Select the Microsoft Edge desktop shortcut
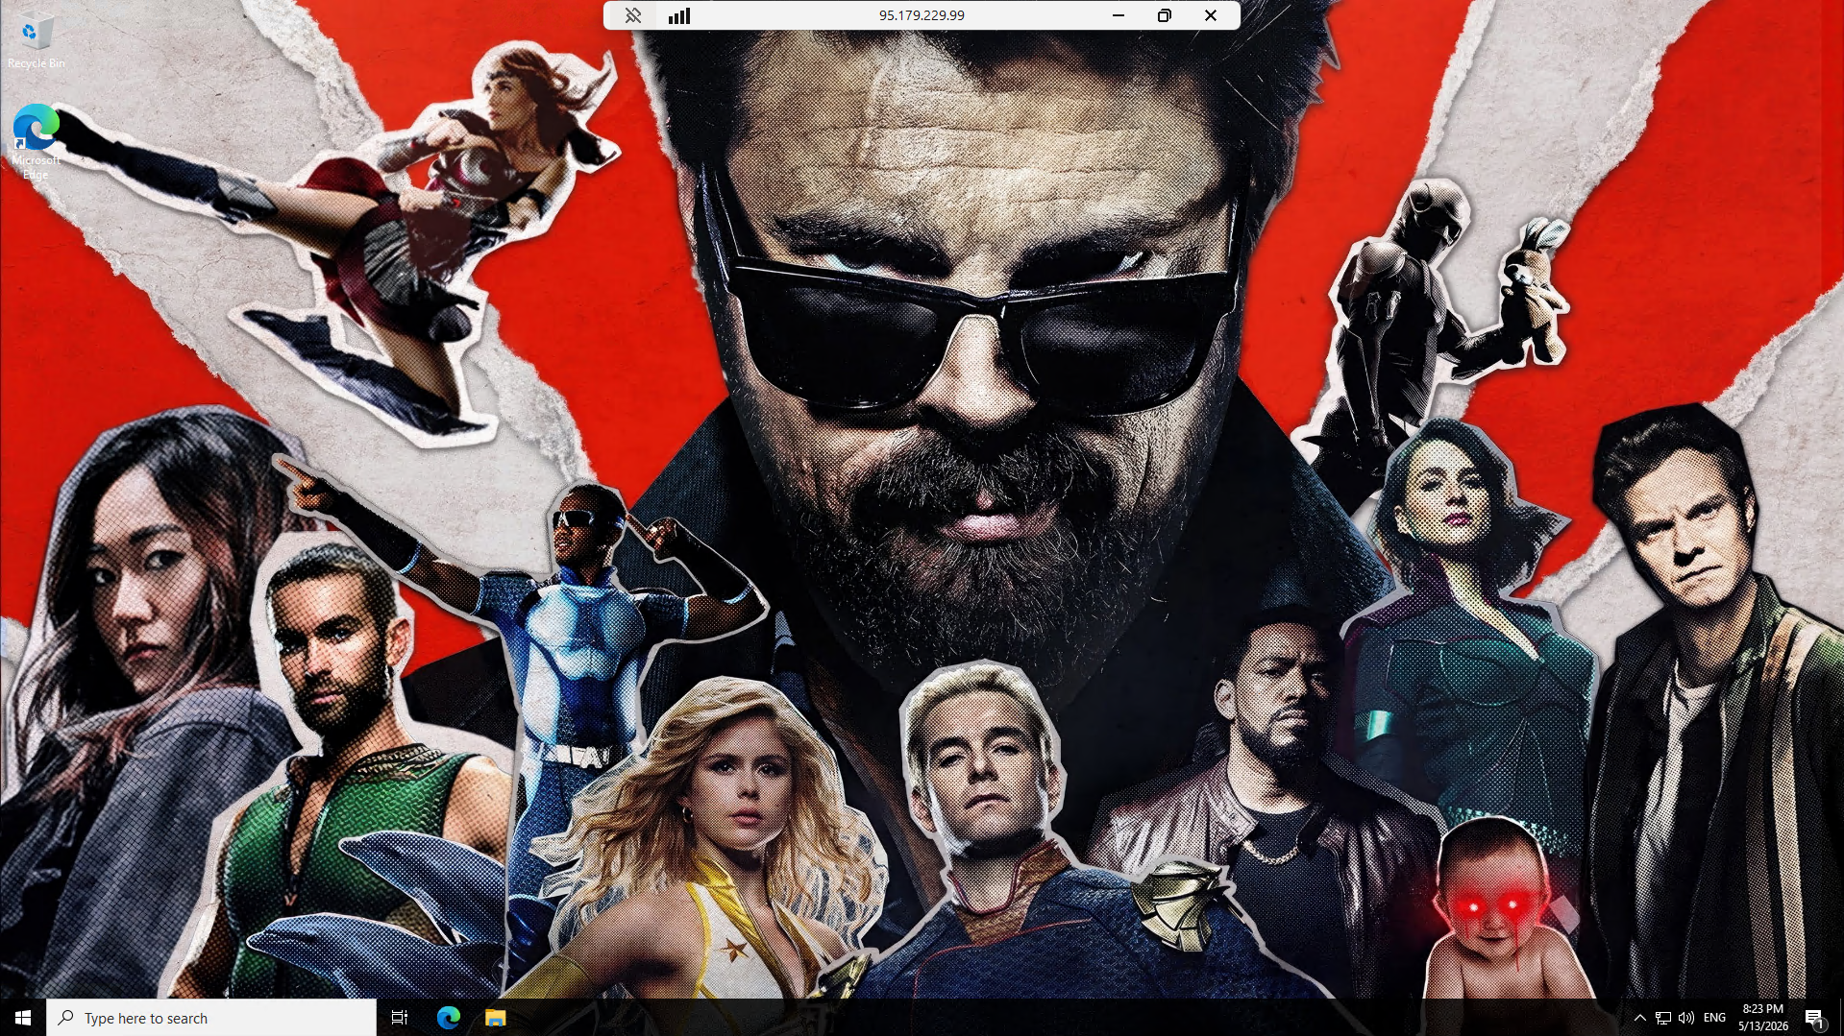 point(36,141)
